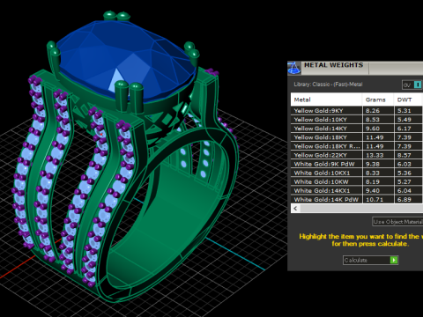Click the DWT column header
The height and width of the screenshot is (317, 423).
(409, 100)
